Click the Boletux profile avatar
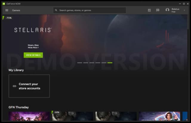The height and width of the screenshot is (123, 191). [167, 10]
